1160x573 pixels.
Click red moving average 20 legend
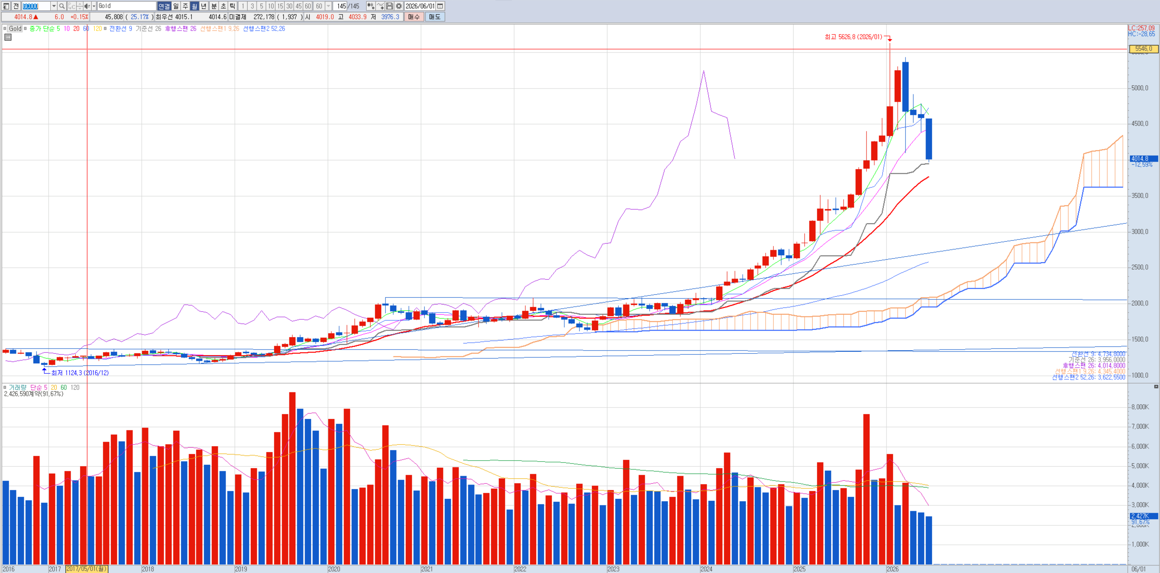click(76, 28)
